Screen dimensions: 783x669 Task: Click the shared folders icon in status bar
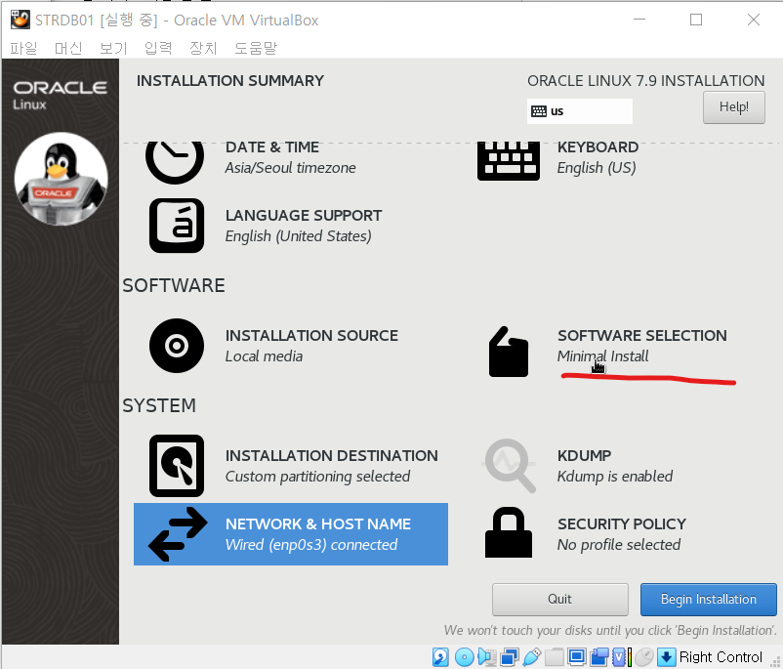point(555,656)
